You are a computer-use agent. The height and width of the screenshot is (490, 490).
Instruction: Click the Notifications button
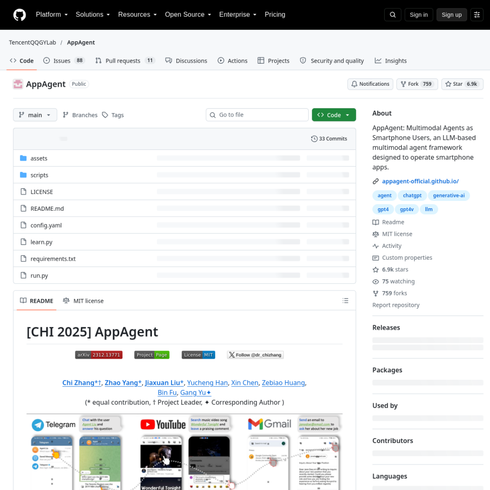click(370, 84)
